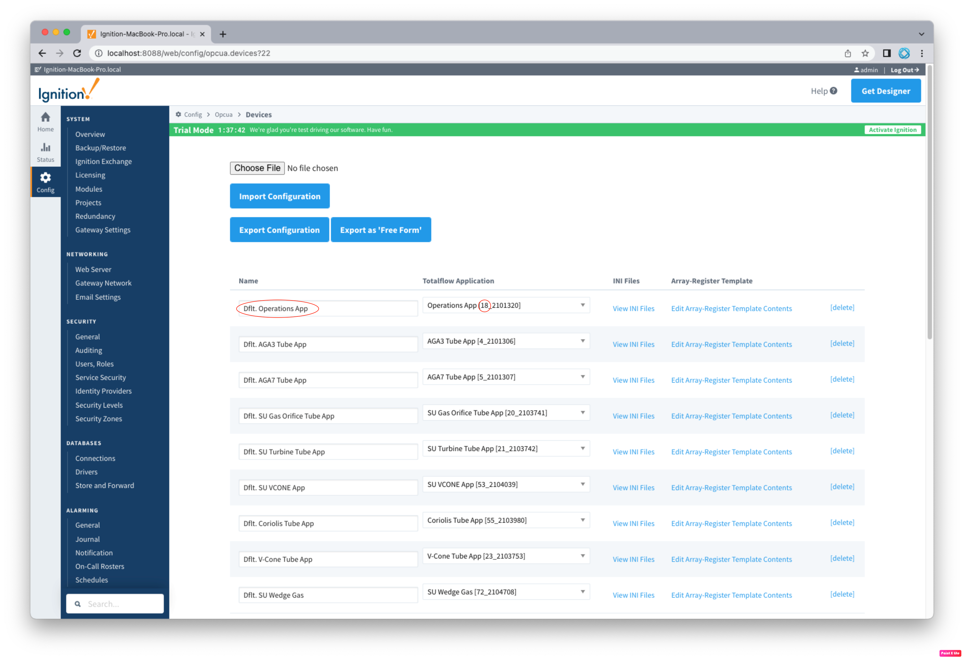Open the browser side panel icon
Screen dimensions: 964x659
[886, 53]
